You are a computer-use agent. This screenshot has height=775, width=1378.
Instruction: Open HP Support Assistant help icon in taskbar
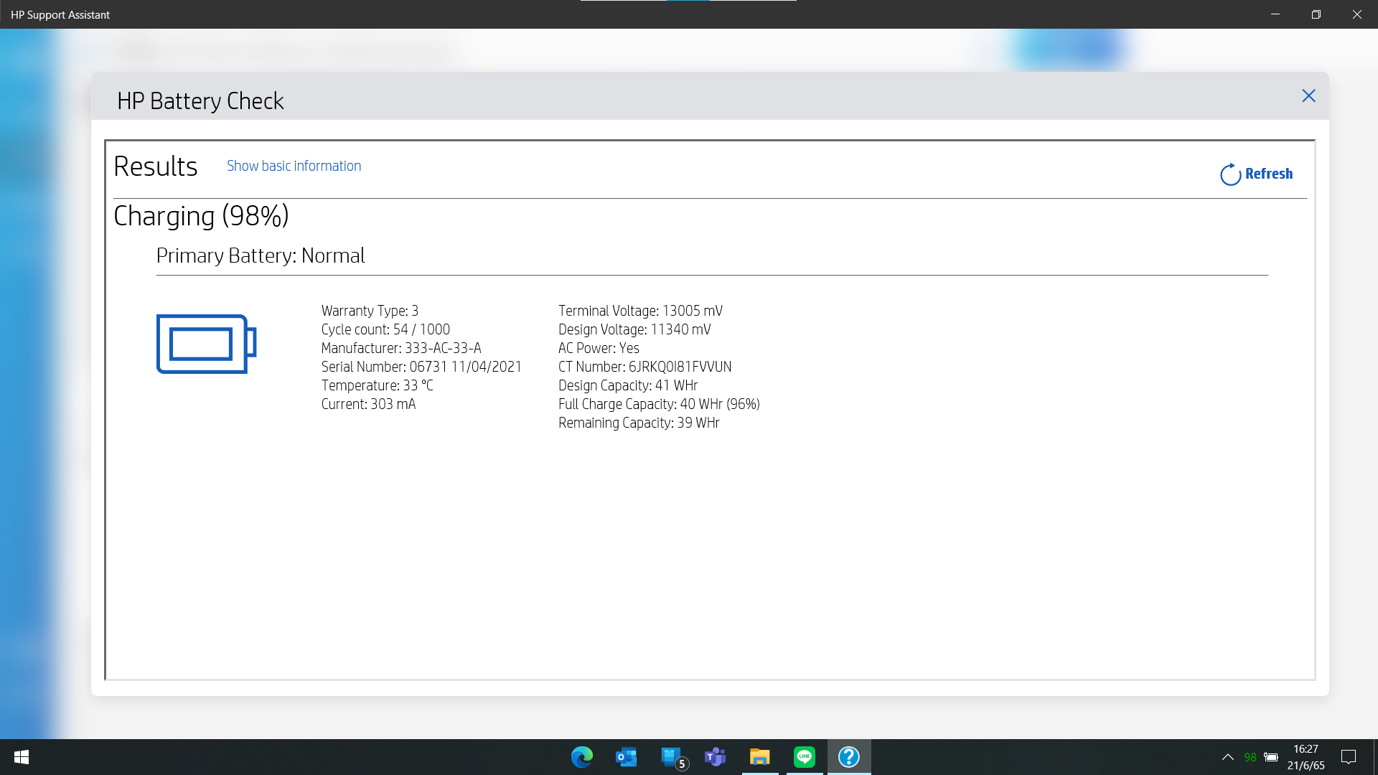tap(849, 757)
